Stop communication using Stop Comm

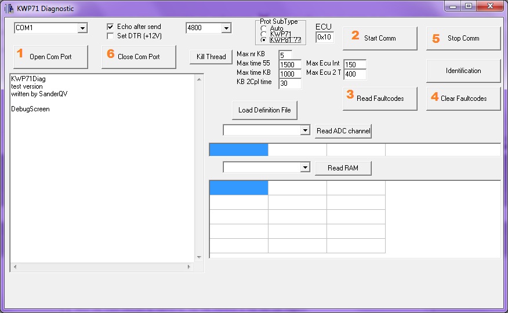point(463,38)
